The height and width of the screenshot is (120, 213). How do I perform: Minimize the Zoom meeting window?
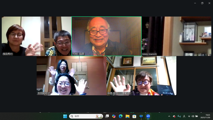[x=195, y=3]
